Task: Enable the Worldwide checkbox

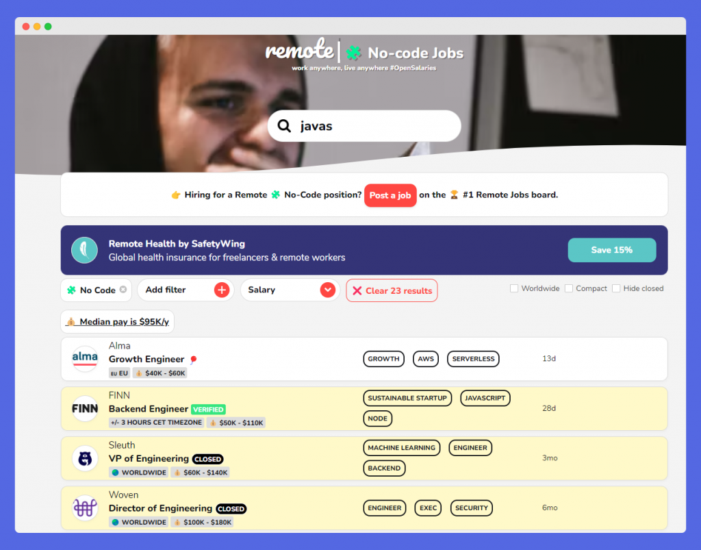Action: pyautogui.click(x=514, y=288)
